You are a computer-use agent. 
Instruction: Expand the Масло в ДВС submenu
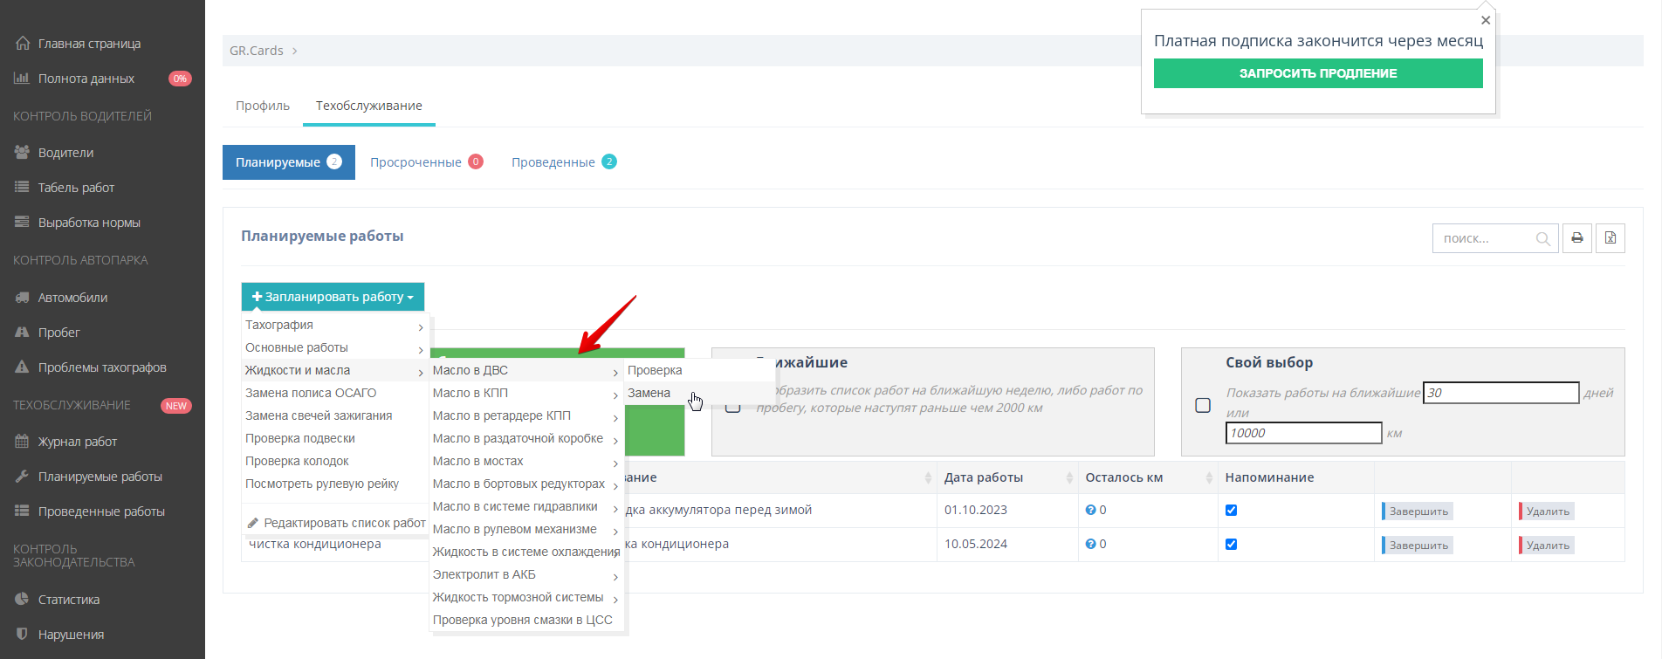(x=526, y=370)
